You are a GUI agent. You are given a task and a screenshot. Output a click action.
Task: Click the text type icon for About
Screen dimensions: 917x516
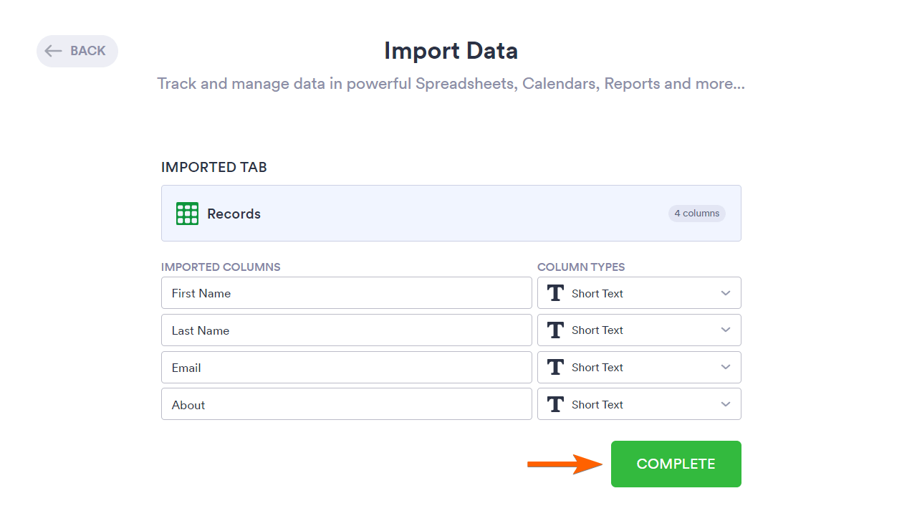pos(555,405)
